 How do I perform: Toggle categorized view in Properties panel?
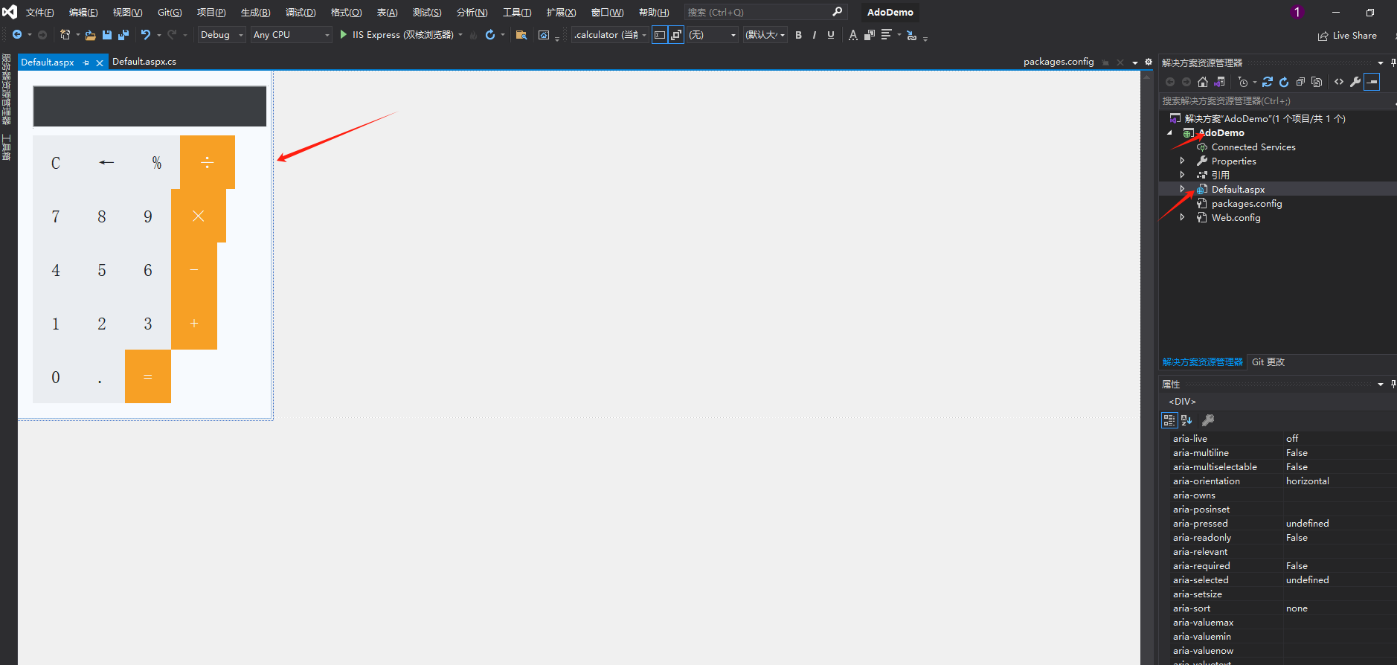[1169, 420]
